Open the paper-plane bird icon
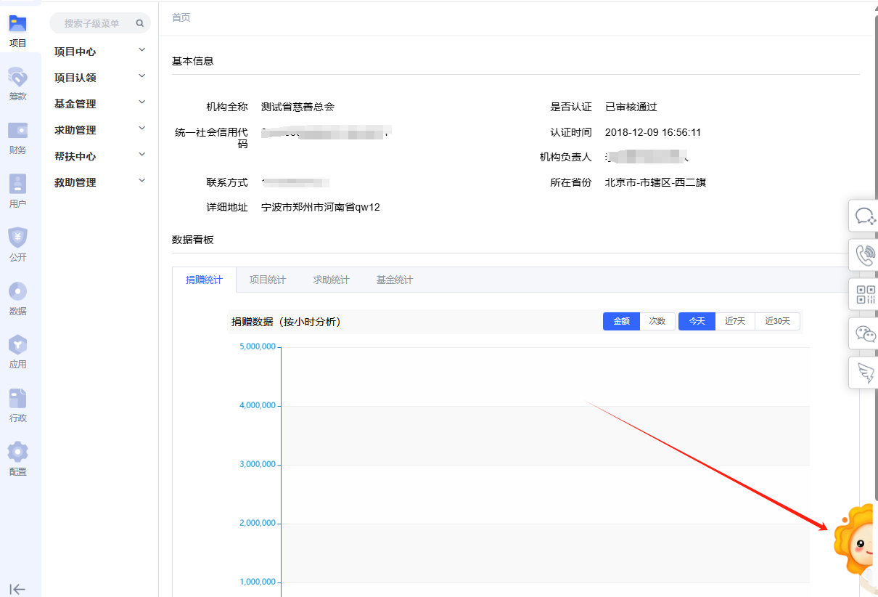 pos(865,373)
